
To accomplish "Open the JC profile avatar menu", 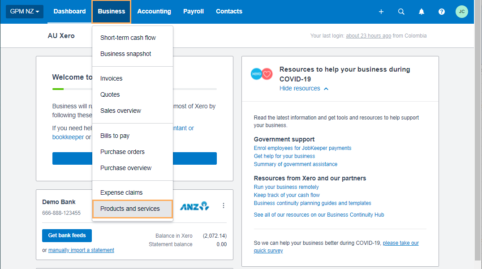I will point(461,11).
